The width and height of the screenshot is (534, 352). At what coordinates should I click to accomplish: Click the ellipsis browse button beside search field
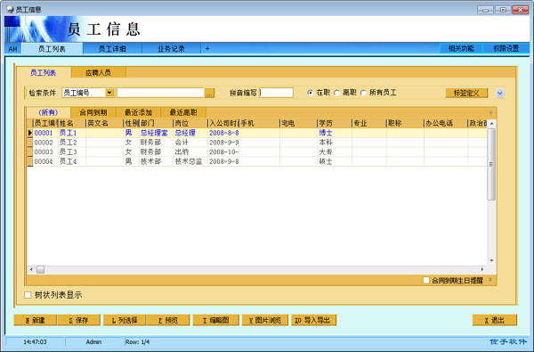(209, 93)
